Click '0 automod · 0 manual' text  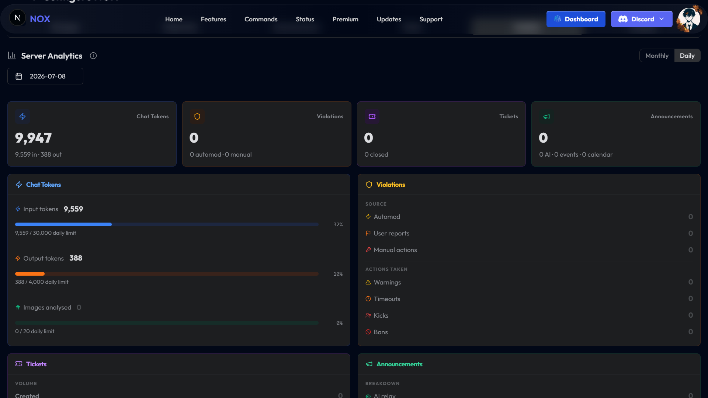point(221,154)
